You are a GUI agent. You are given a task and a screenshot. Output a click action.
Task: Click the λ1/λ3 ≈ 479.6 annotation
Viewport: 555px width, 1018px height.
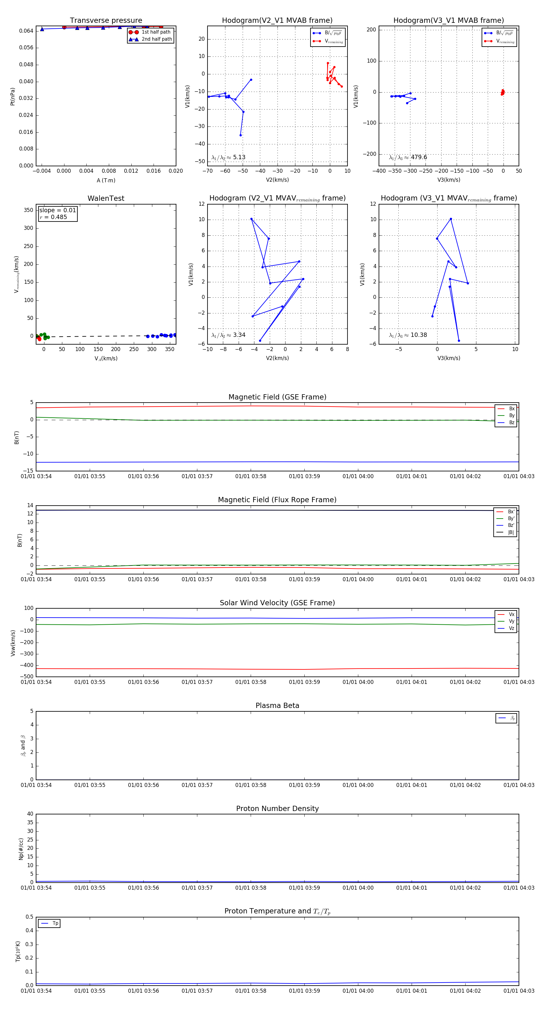408,157
